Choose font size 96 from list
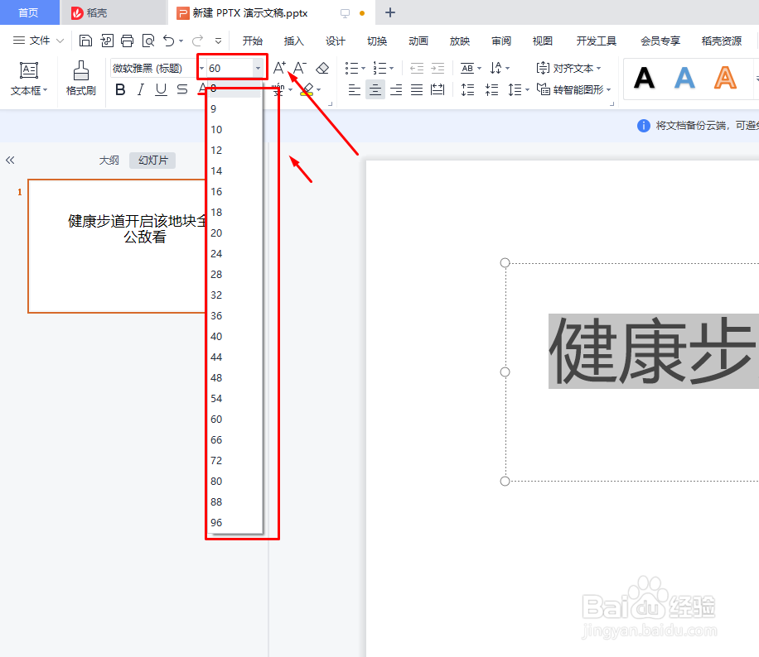The image size is (759, 657). (234, 523)
